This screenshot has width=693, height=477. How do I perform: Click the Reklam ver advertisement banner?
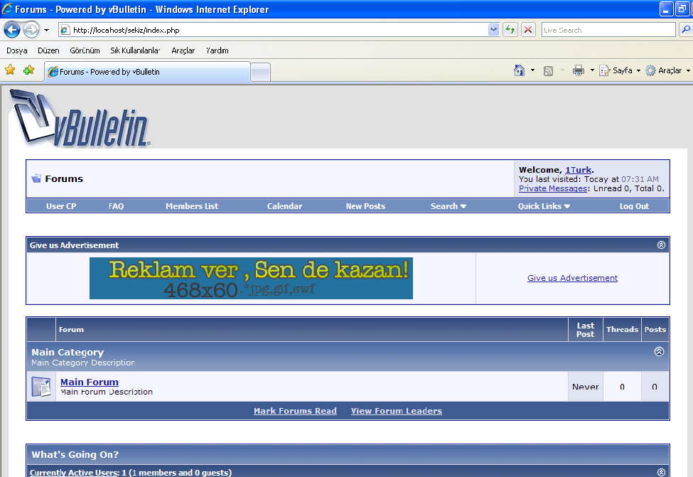pos(251,278)
